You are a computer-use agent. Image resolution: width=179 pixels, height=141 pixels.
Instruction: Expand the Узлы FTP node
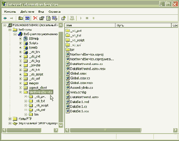(10, 119)
